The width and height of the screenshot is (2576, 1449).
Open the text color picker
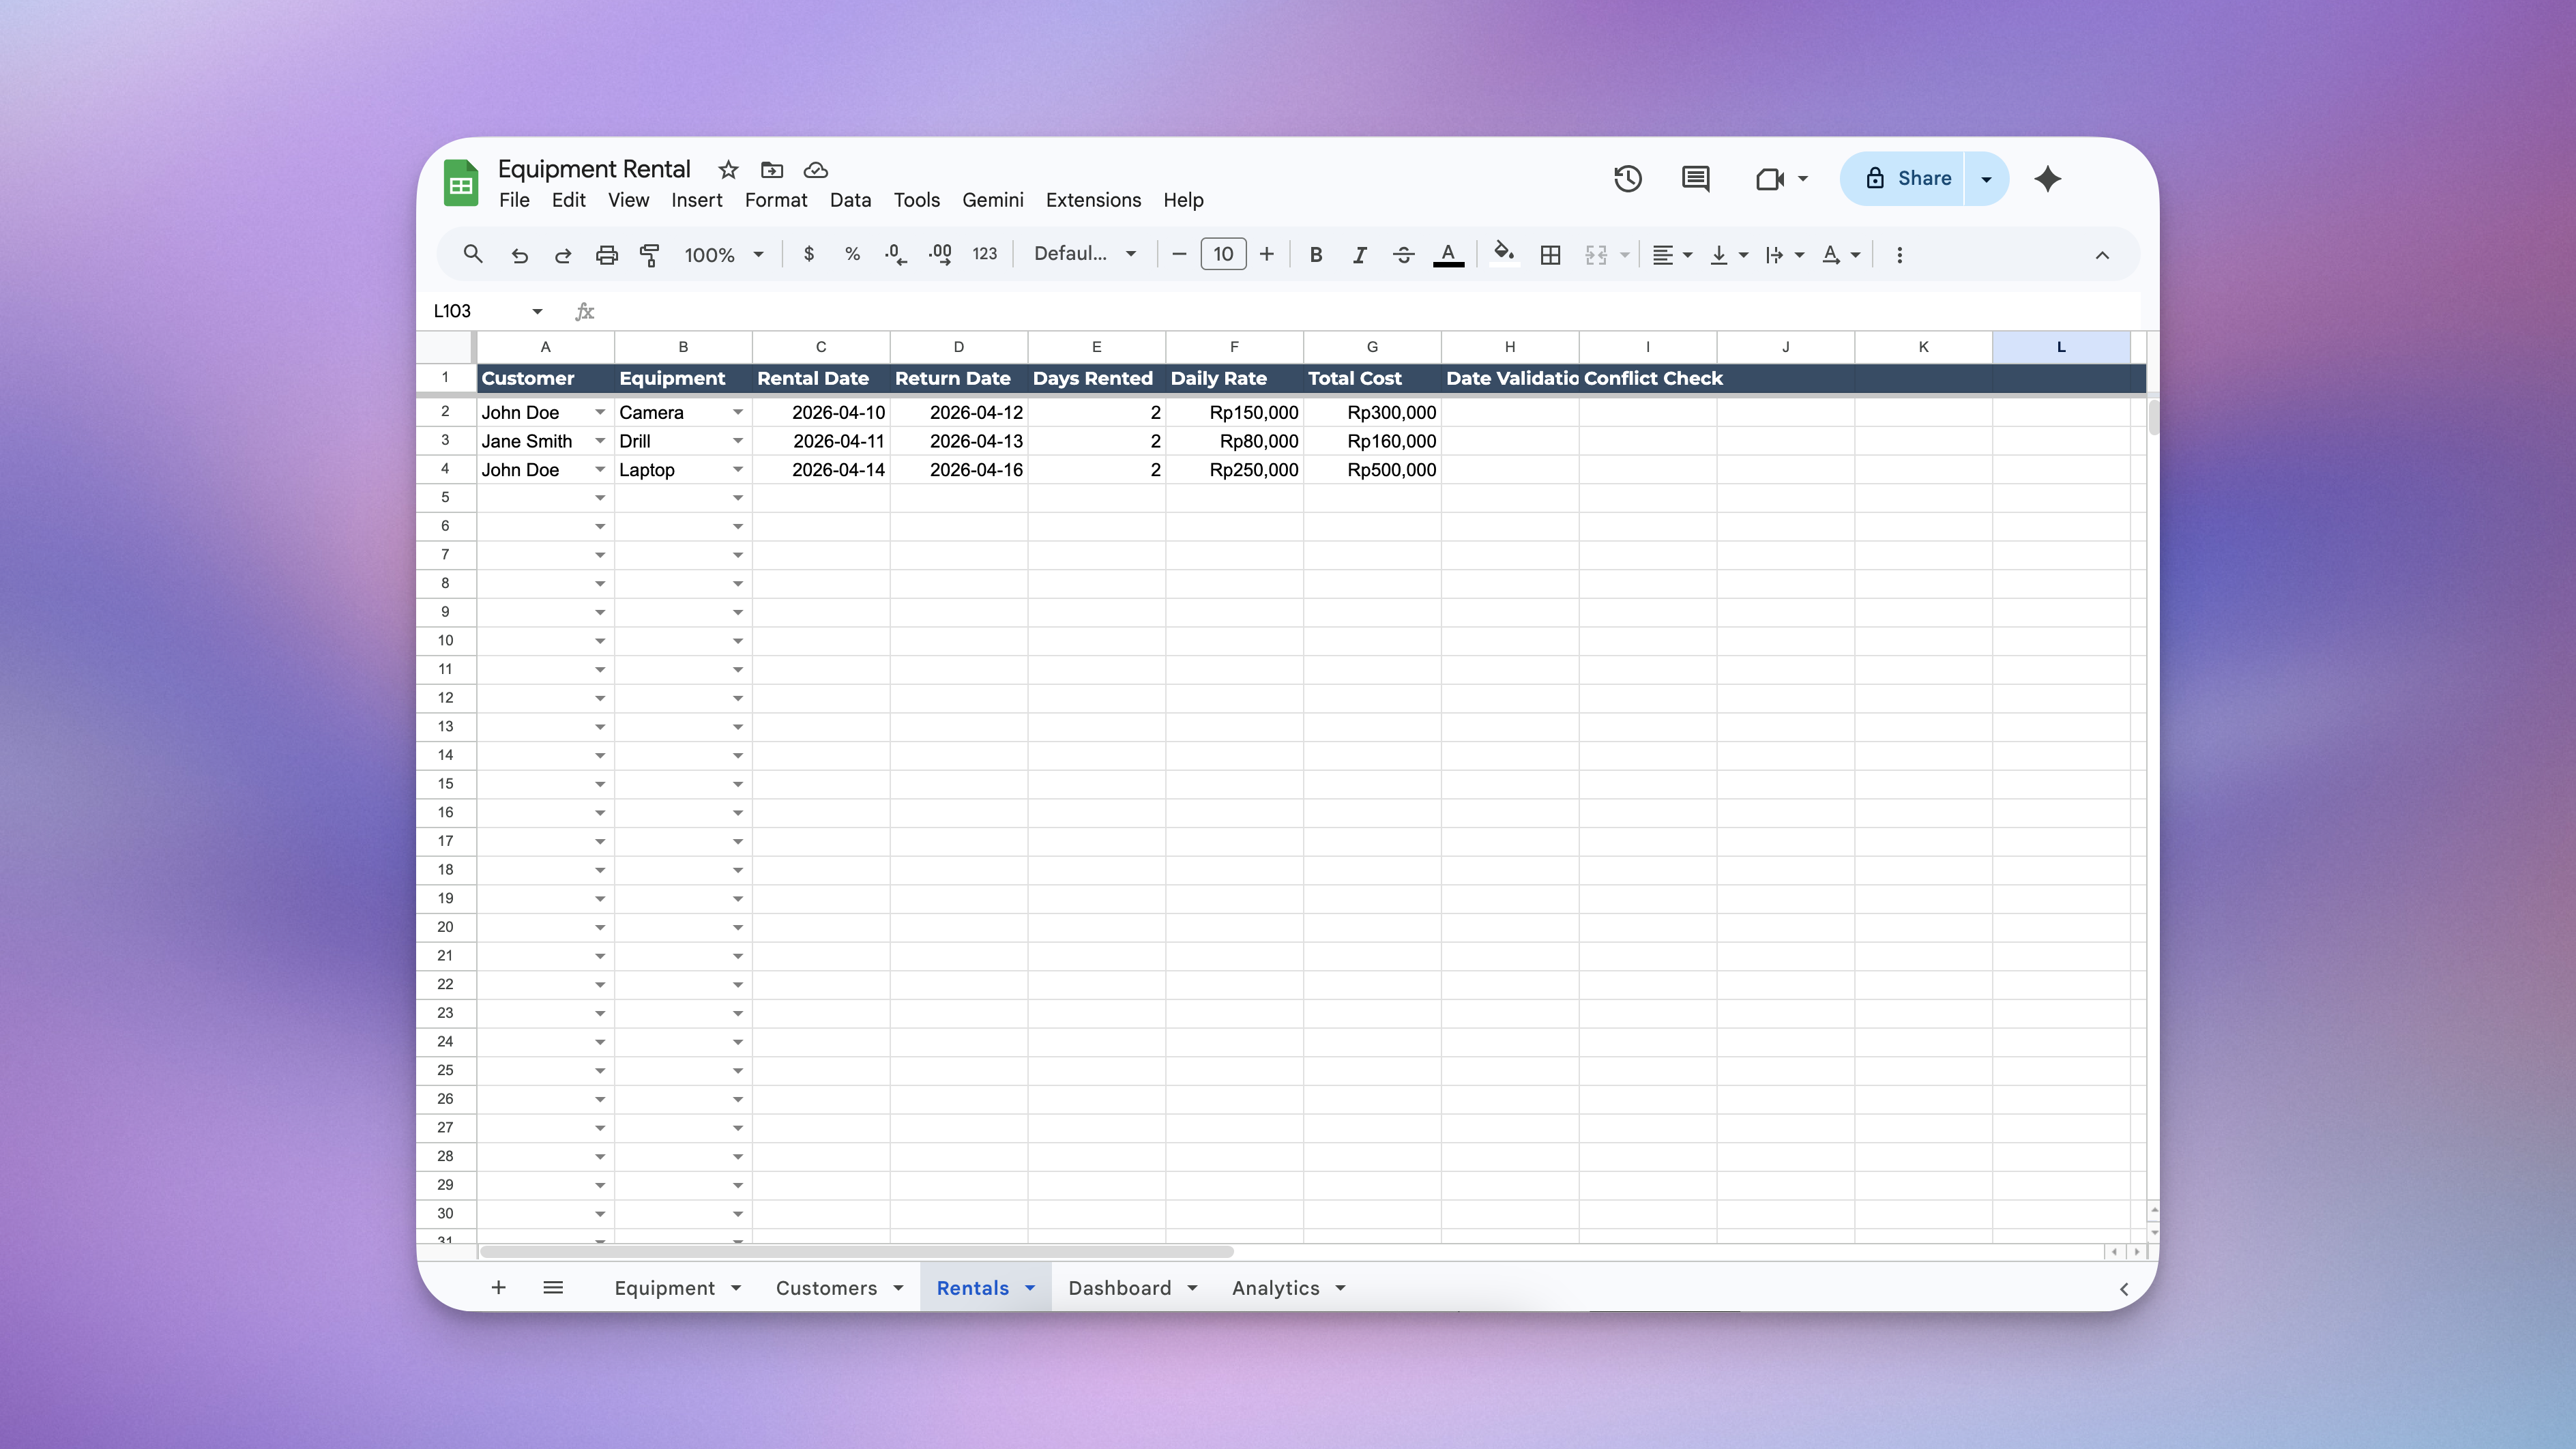coord(1448,255)
